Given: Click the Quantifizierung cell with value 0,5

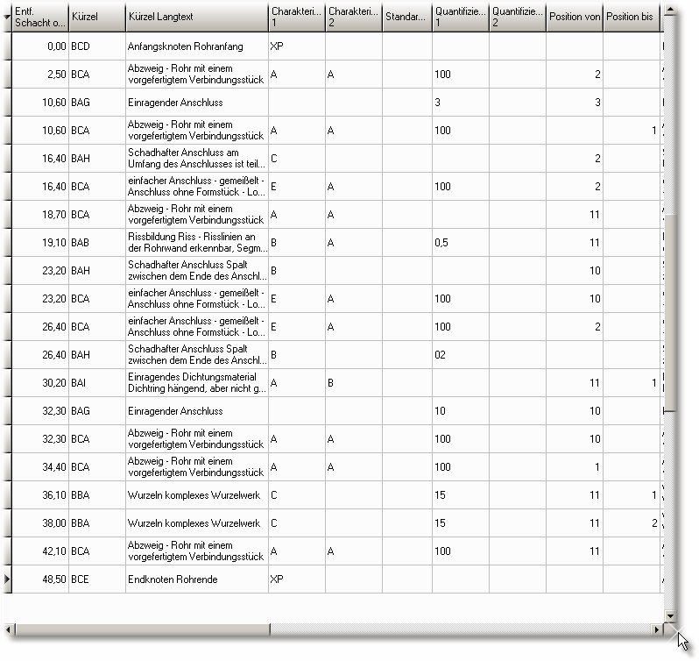Looking at the screenshot, I should point(460,243).
